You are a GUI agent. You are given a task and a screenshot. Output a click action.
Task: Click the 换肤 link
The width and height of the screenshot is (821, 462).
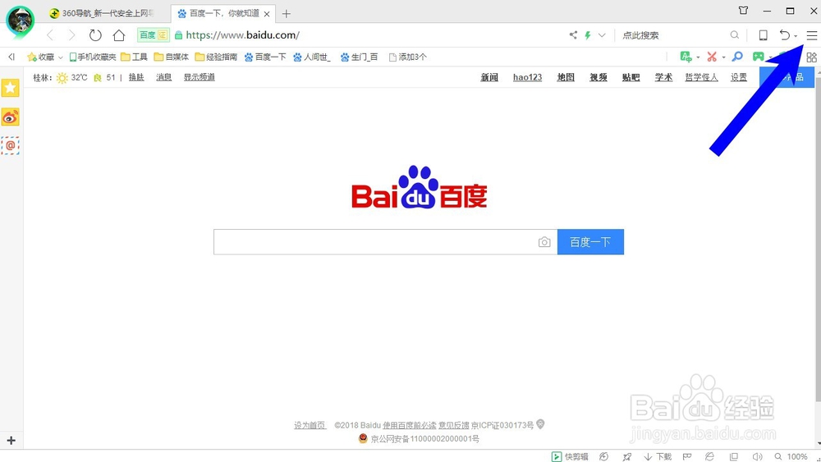pos(136,77)
